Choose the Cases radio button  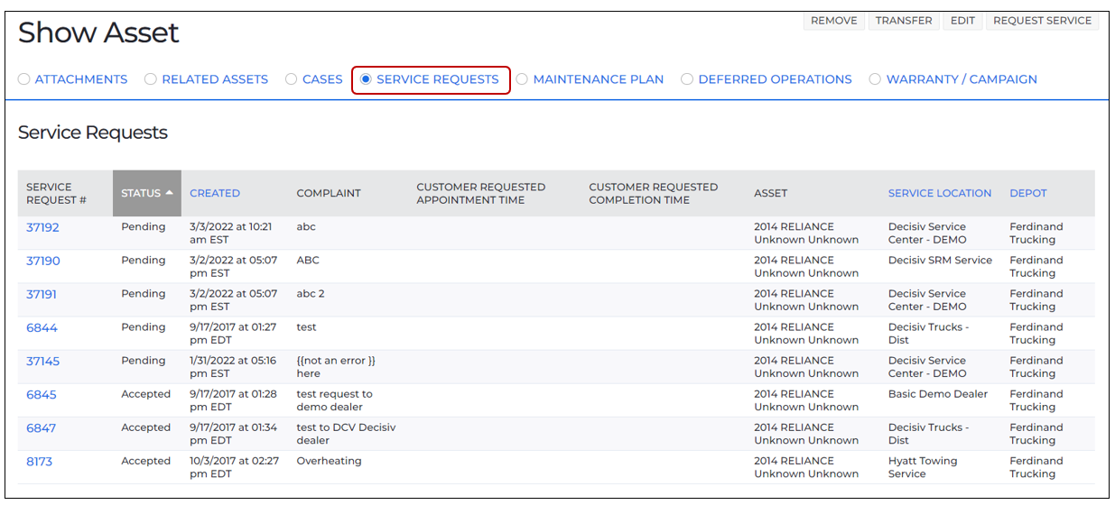(x=292, y=79)
